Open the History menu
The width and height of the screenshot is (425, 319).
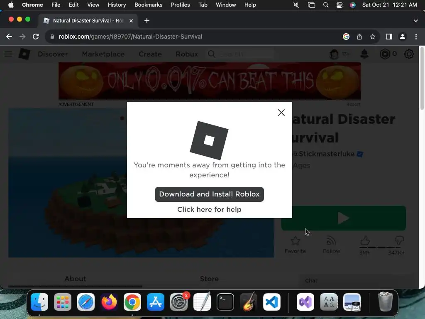click(x=117, y=5)
